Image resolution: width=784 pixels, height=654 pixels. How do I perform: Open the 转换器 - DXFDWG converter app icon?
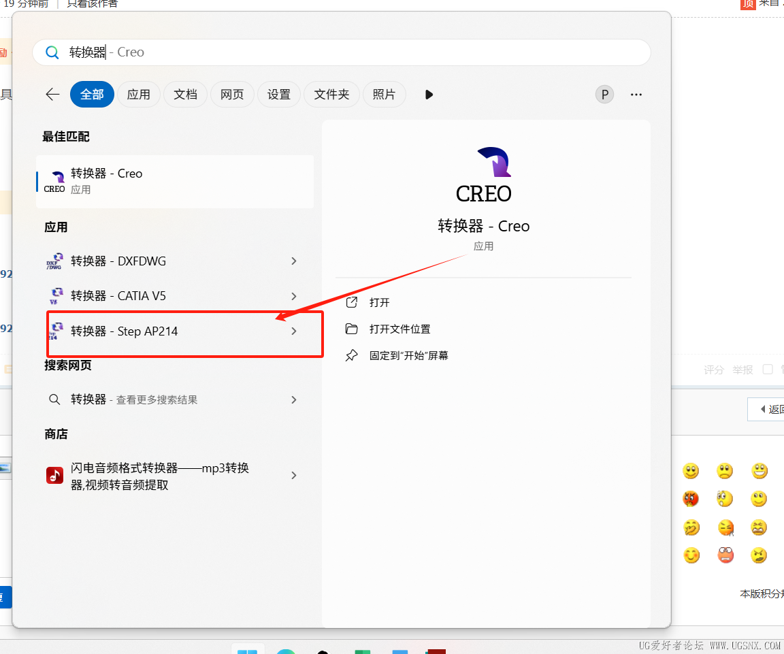pyautogui.click(x=55, y=261)
